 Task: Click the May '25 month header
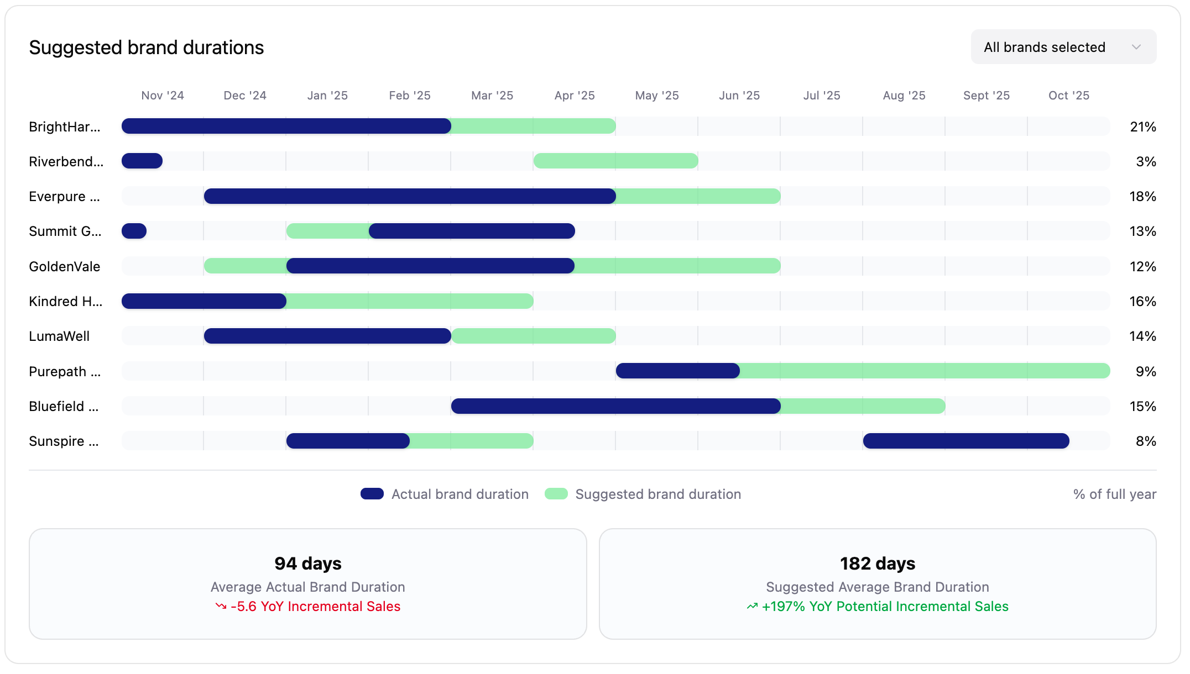point(656,95)
